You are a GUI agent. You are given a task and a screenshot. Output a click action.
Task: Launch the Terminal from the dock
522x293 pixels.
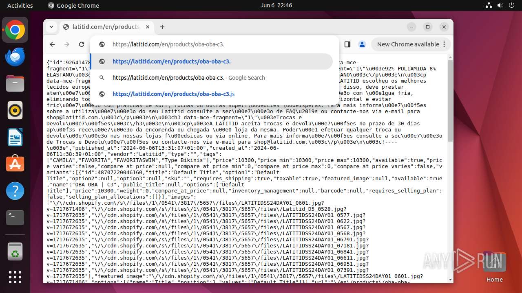(15, 218)
